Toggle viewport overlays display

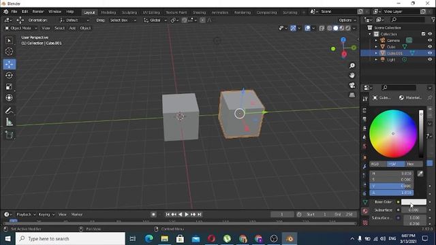(x=307, y=28)
